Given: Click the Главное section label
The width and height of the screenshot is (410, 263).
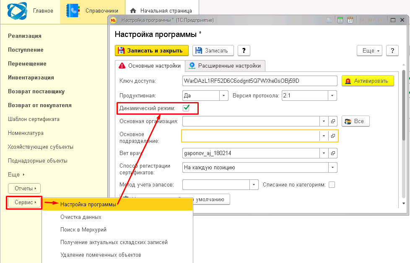Looking at the screenshot, I should [x=43, y=11].
